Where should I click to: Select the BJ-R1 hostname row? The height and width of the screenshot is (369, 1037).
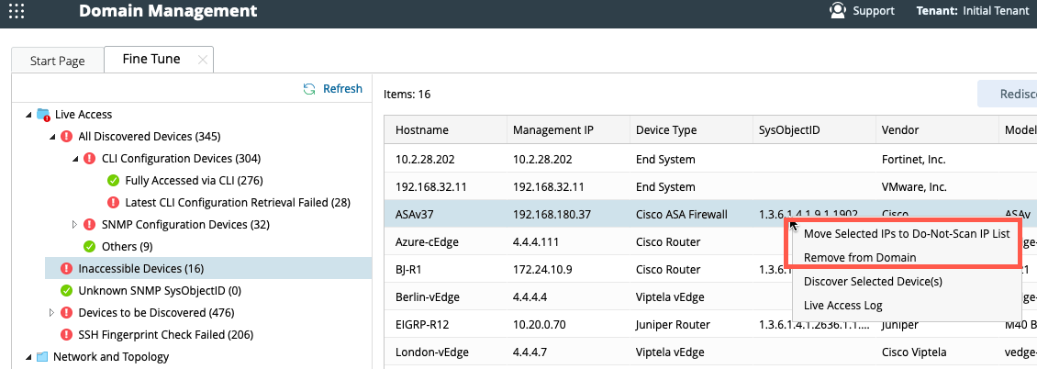409,269
